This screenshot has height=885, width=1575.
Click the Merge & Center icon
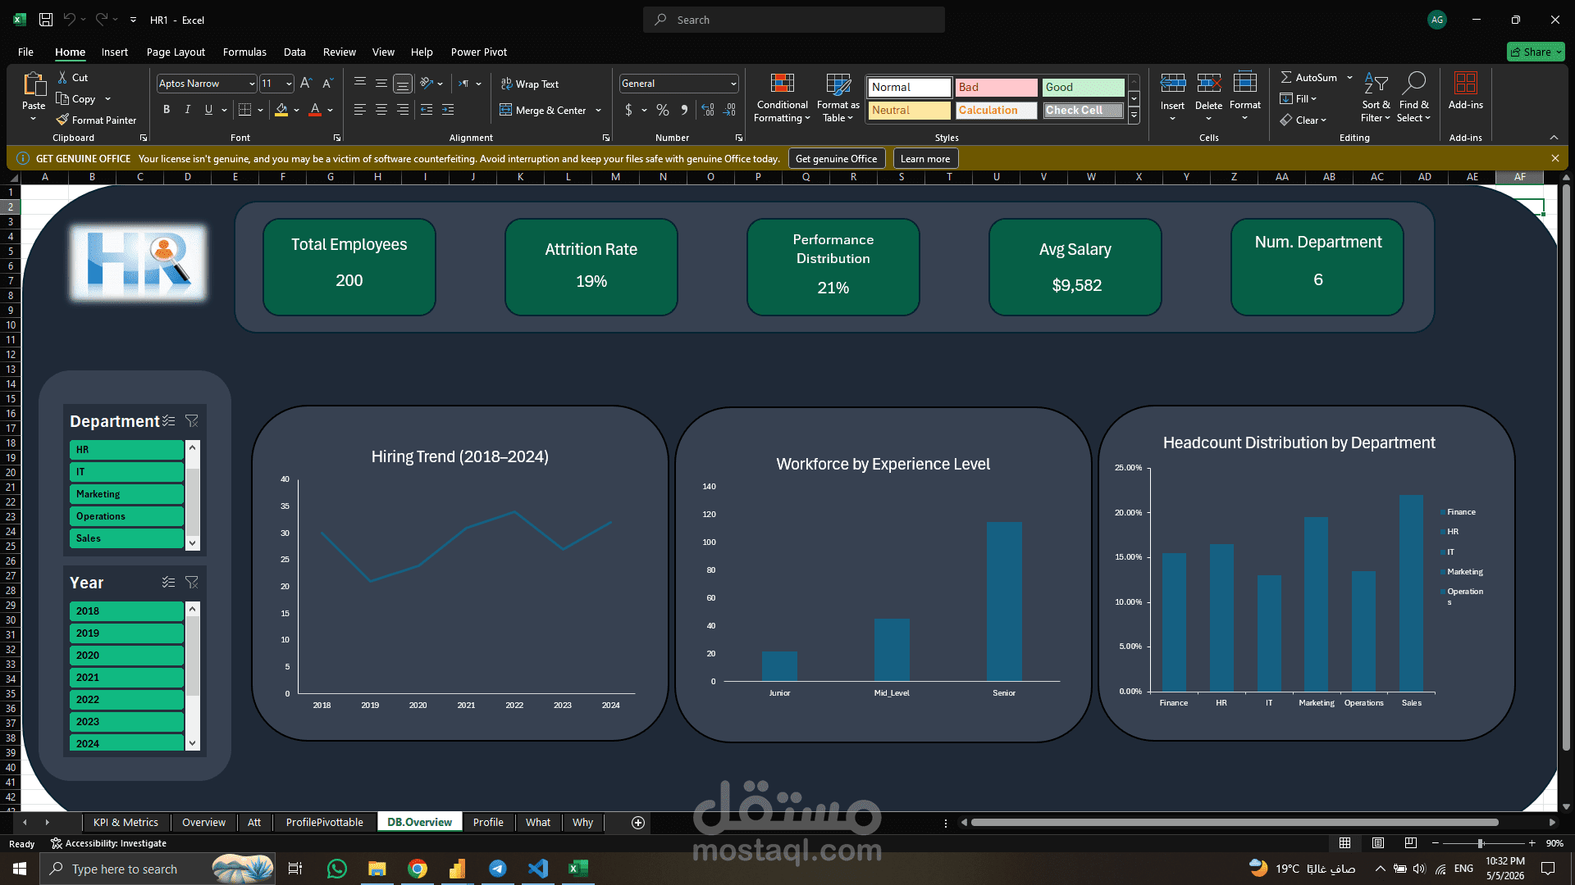click(505, 110)
